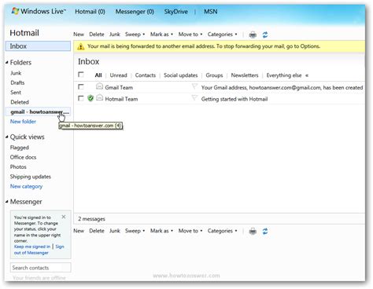Click the top toolbar print icon
The width and height of the screenshot is (373, 289).
253,35
